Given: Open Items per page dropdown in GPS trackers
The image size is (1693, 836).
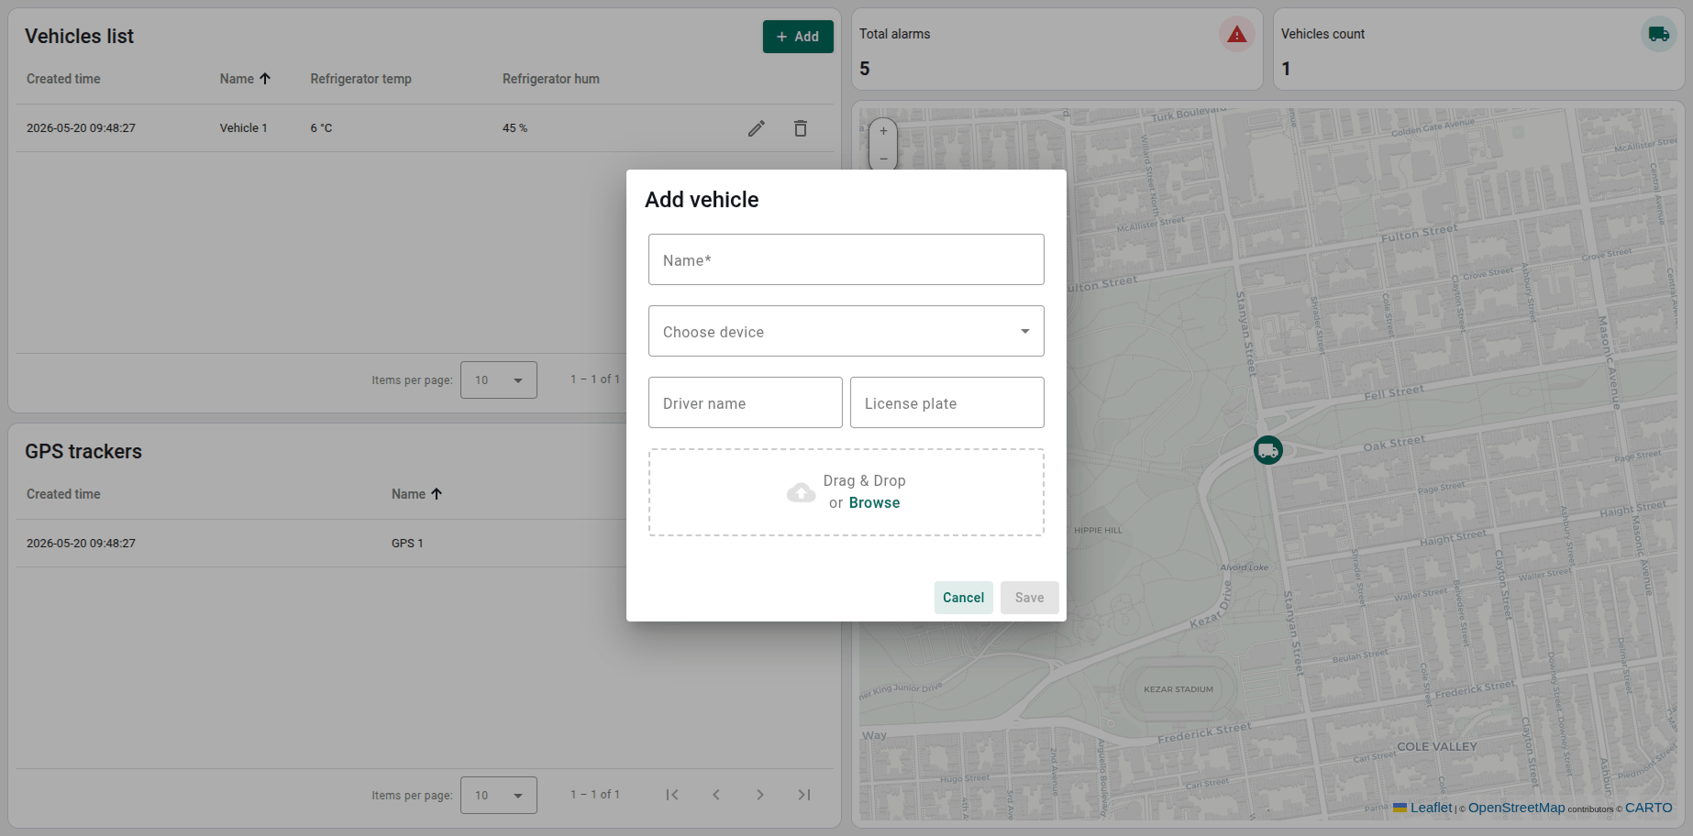Looking at the screenshot, I should 499,795.
